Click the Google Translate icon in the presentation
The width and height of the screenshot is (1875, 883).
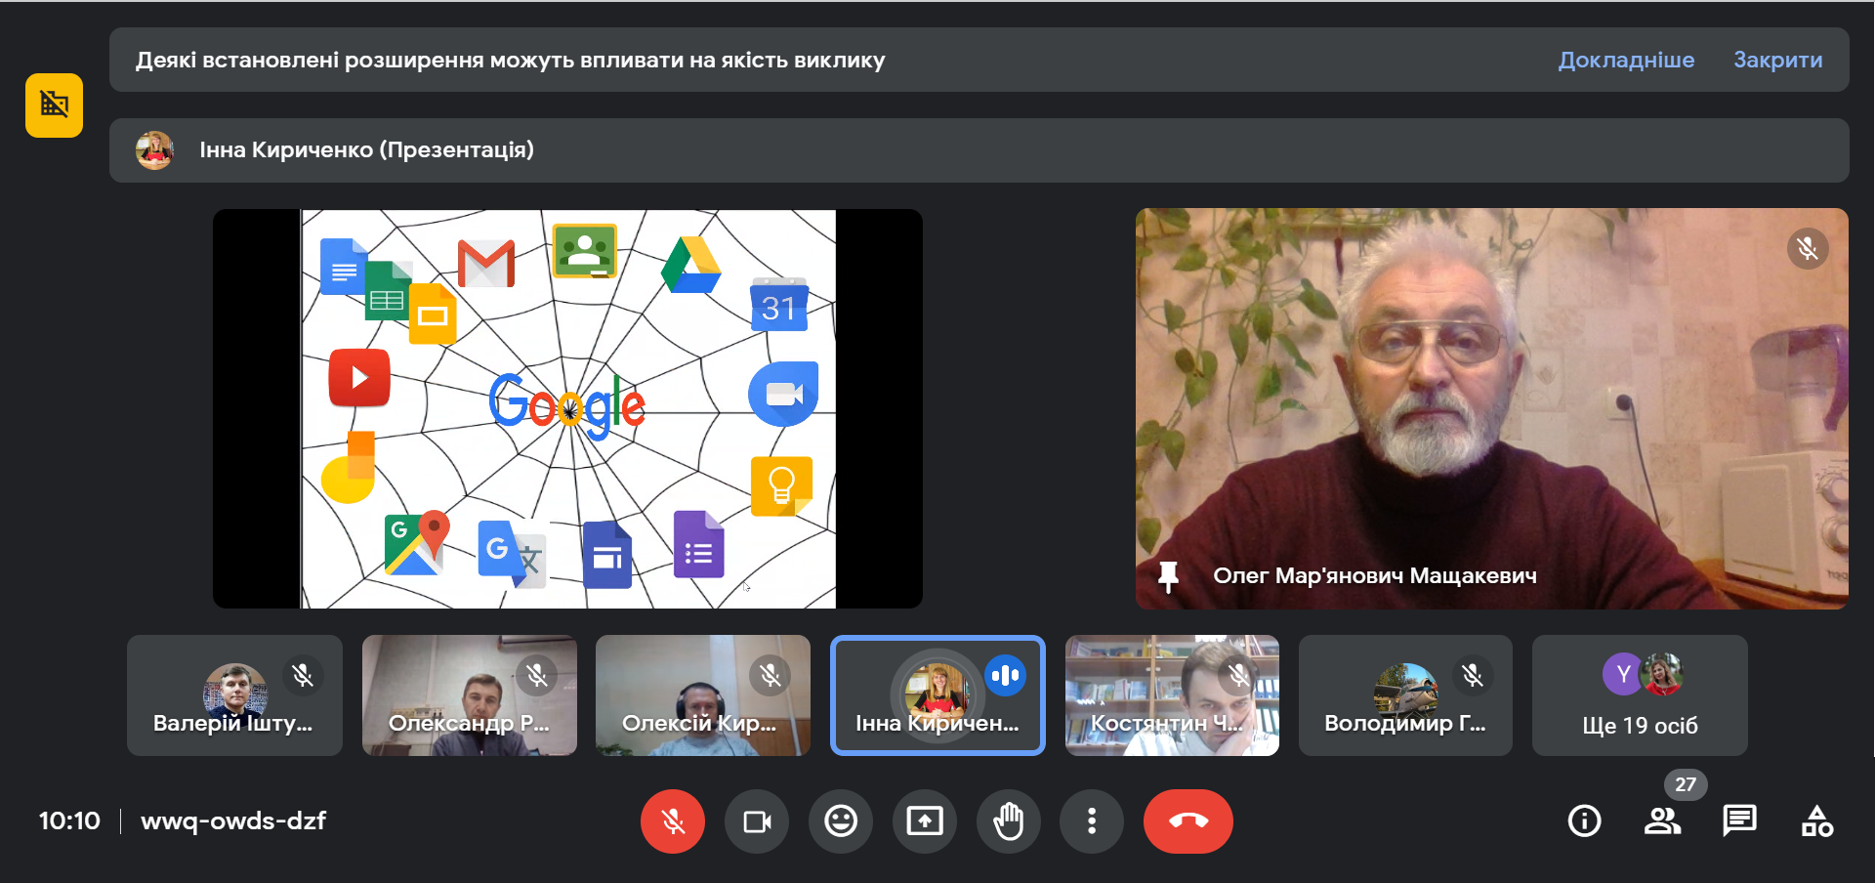tap(511, 555)
